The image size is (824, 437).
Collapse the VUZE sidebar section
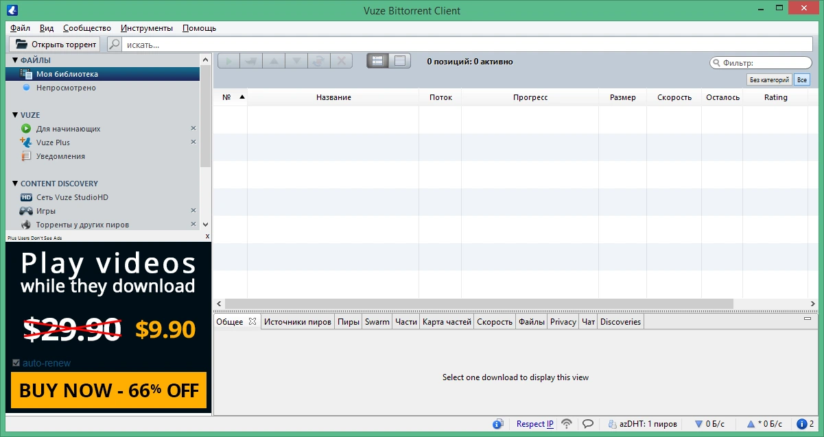click(x=15, y=115)
